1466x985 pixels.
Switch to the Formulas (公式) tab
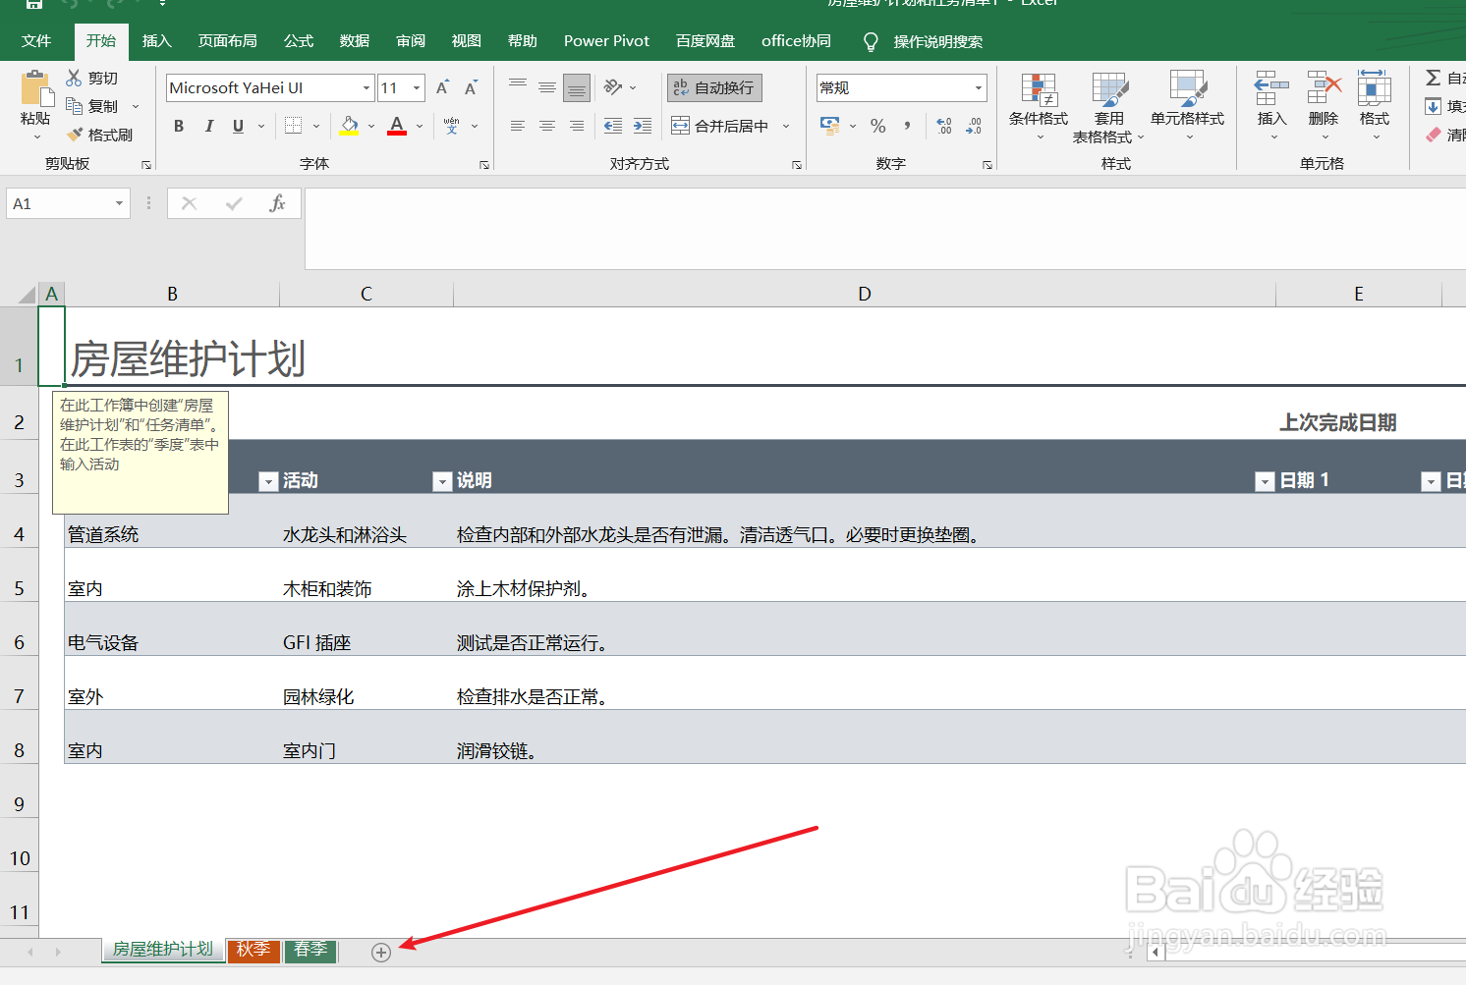click(x=299, y=41)
